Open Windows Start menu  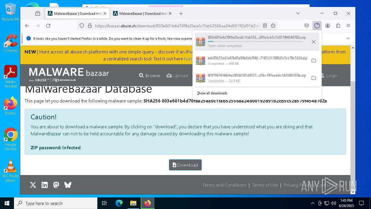(7, 203)
